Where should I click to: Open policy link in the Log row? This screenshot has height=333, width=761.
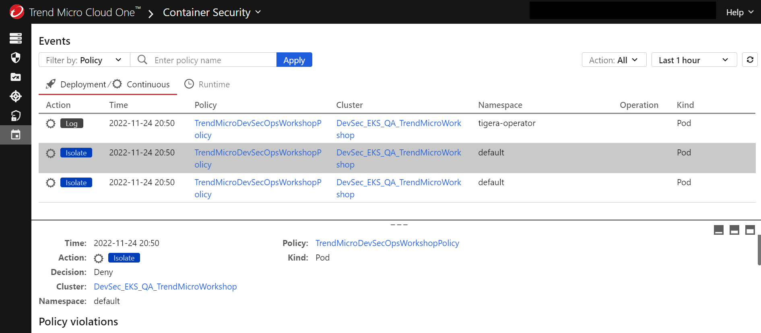point(258,129)
